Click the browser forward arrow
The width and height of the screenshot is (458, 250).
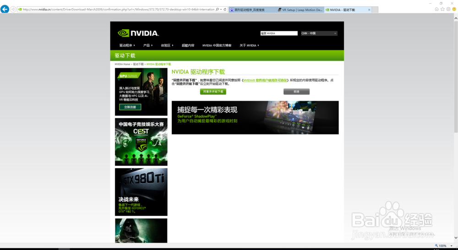(13, 10)
